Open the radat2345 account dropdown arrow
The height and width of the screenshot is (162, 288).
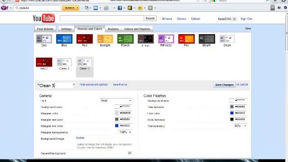pyautogui.click(x=234, y=19)
